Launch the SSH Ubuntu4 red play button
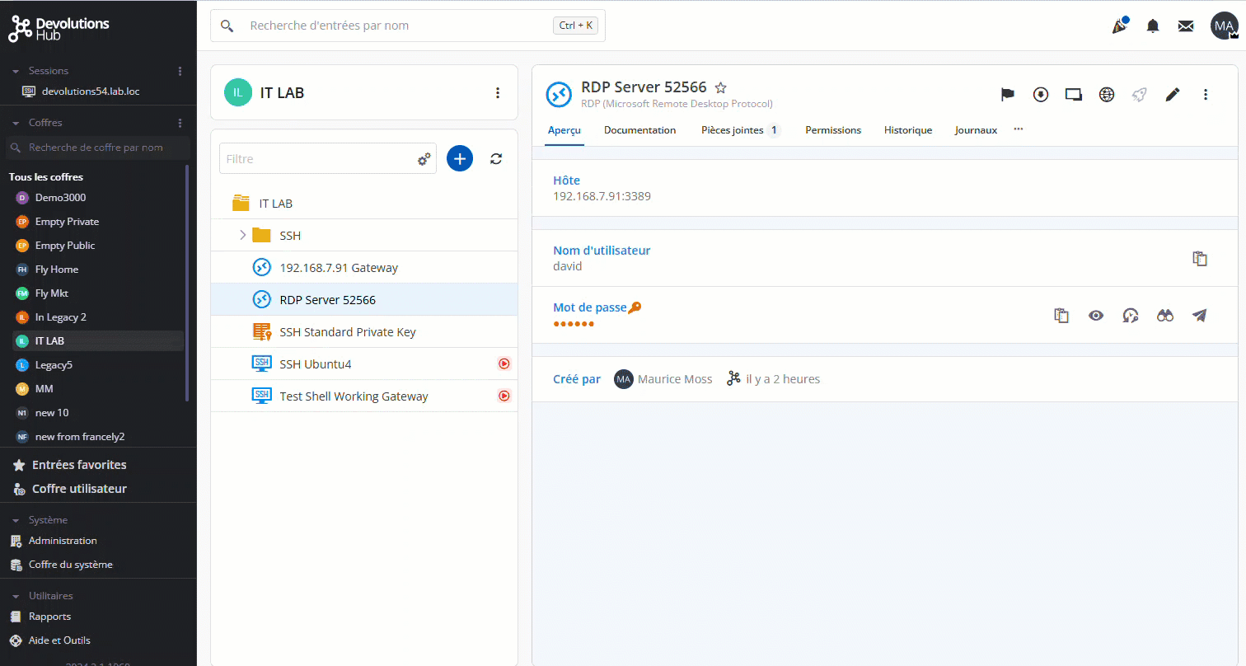Viewport: 1246px width, 666px height. point(504,363)
